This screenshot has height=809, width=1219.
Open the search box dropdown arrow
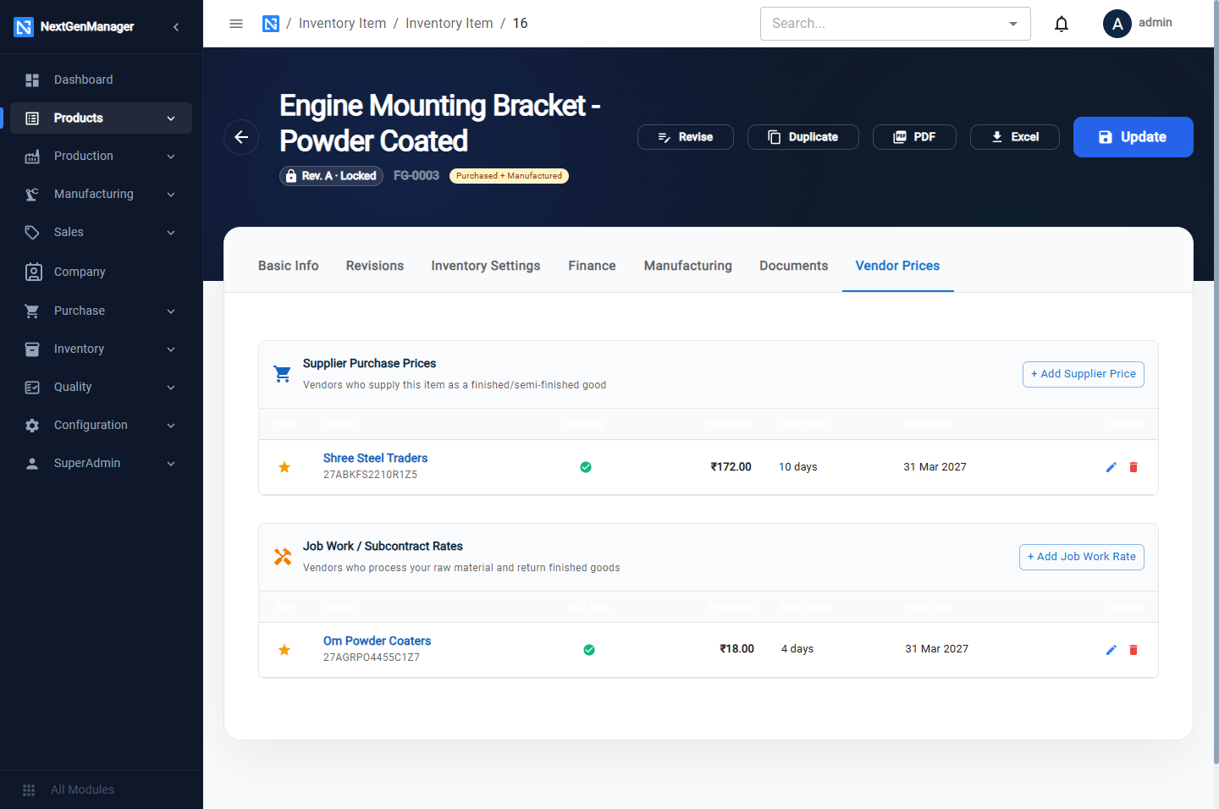pos(1013,24)
